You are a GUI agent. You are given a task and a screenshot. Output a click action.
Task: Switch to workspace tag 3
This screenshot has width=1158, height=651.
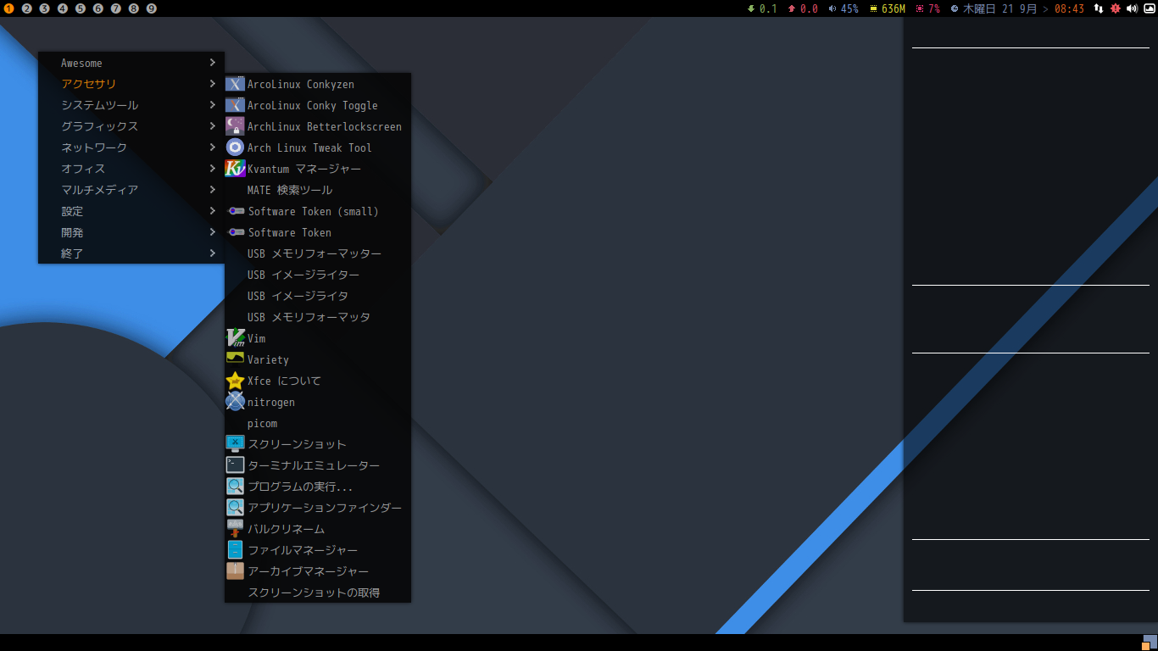pyautogui.click(x=45, y=8)
